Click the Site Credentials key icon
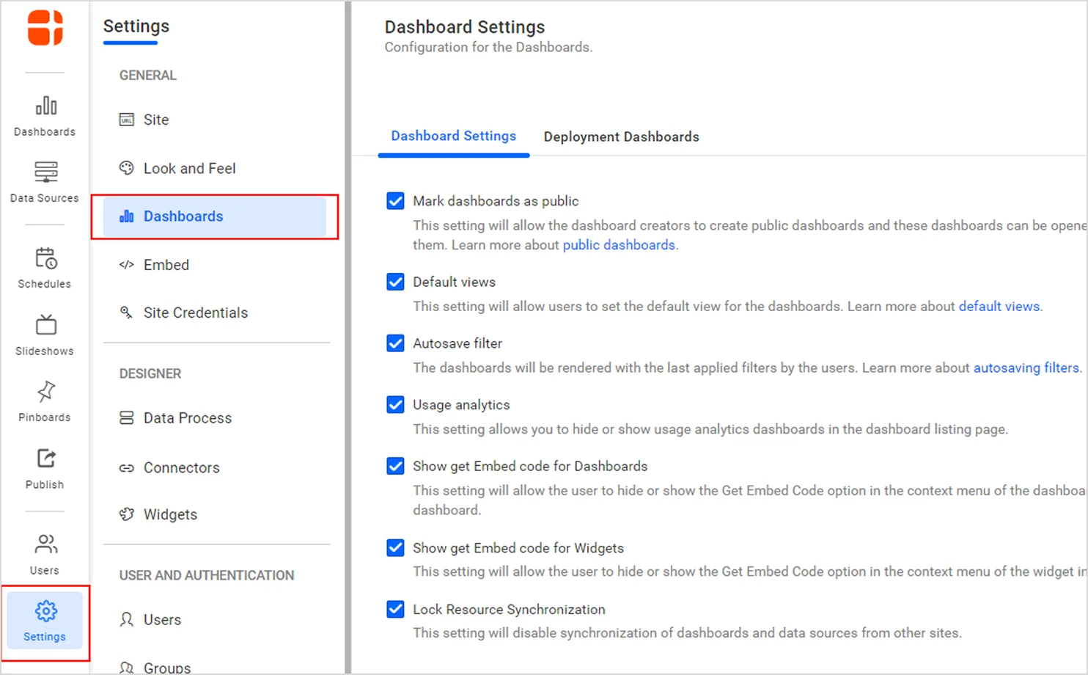1088x675 pixels. pyautogui.click(x=127, y=313)
